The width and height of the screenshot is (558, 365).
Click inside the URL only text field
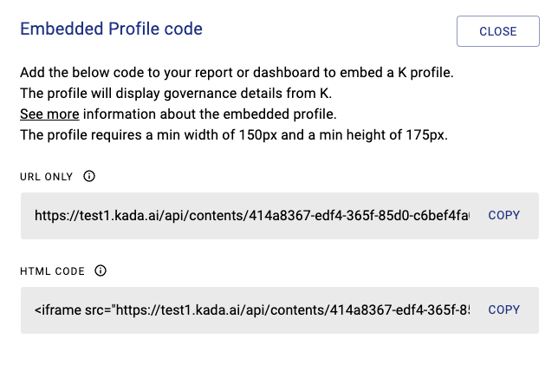click(251, 216)
